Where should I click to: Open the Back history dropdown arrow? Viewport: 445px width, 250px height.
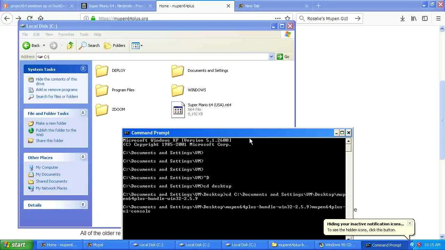click(44, 45)
